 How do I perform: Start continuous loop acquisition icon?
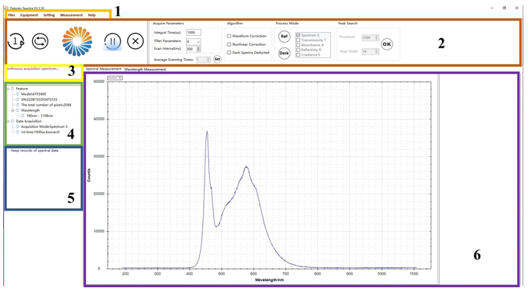(41, 41)
